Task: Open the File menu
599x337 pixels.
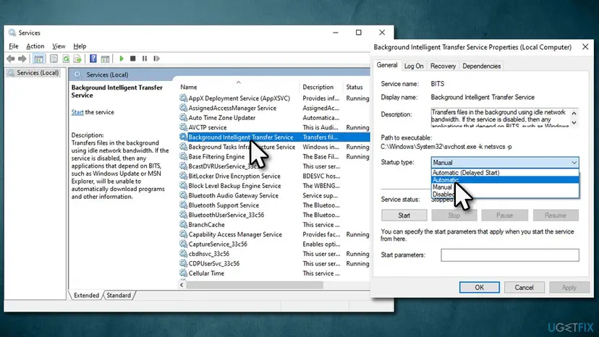Action: click(13, 46)
